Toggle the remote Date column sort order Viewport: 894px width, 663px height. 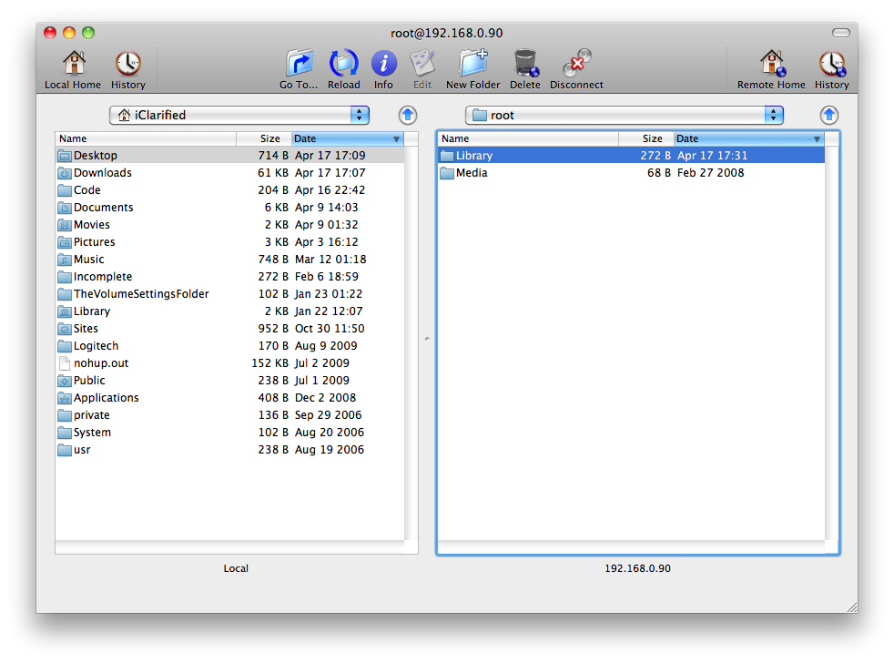pos(748,138)
